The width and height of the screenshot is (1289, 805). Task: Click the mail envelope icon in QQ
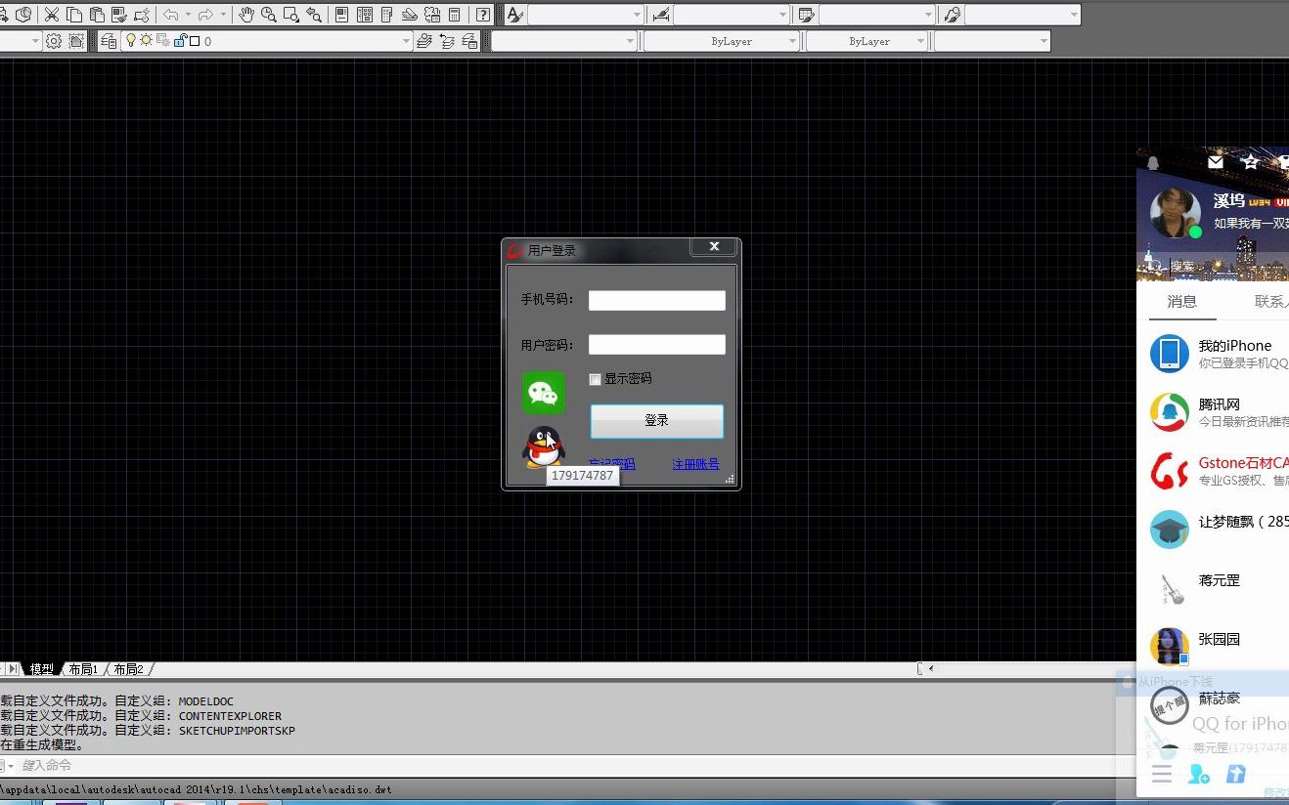[1216, 162]
